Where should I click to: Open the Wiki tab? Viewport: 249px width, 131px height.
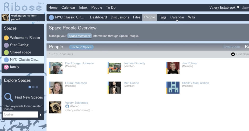(191, 17)
